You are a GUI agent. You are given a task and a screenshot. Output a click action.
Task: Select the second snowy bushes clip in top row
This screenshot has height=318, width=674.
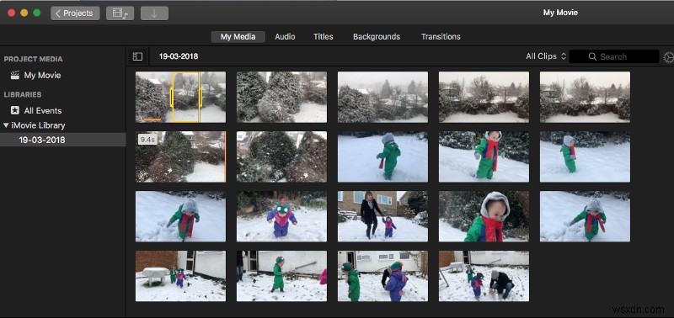coord(281,97)
